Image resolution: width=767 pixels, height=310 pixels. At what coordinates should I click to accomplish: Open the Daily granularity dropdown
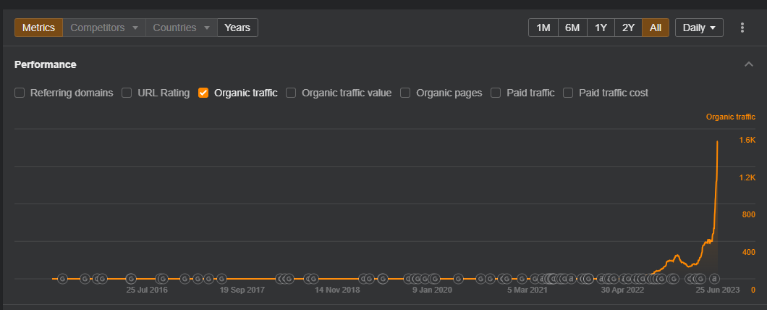(699, 28)
